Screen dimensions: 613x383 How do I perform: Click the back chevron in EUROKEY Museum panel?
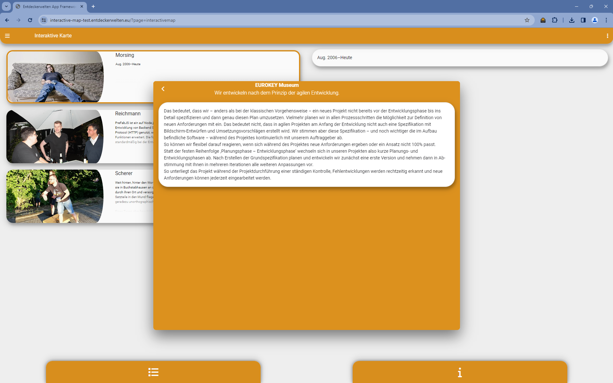pyautogui.click(x=163, y=89)
